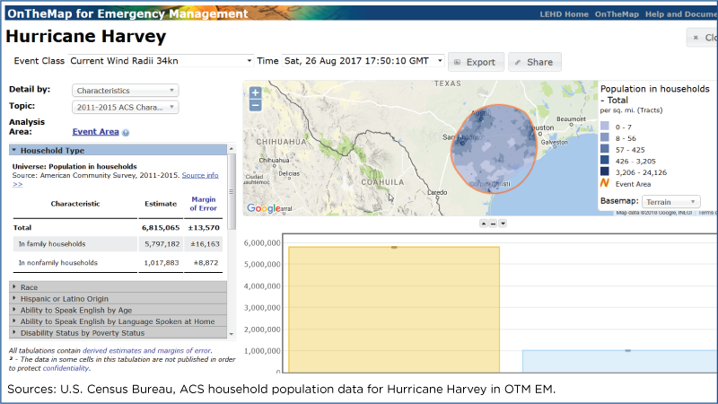
Task: Click the Estimate column header
Action: coord(161,204)
